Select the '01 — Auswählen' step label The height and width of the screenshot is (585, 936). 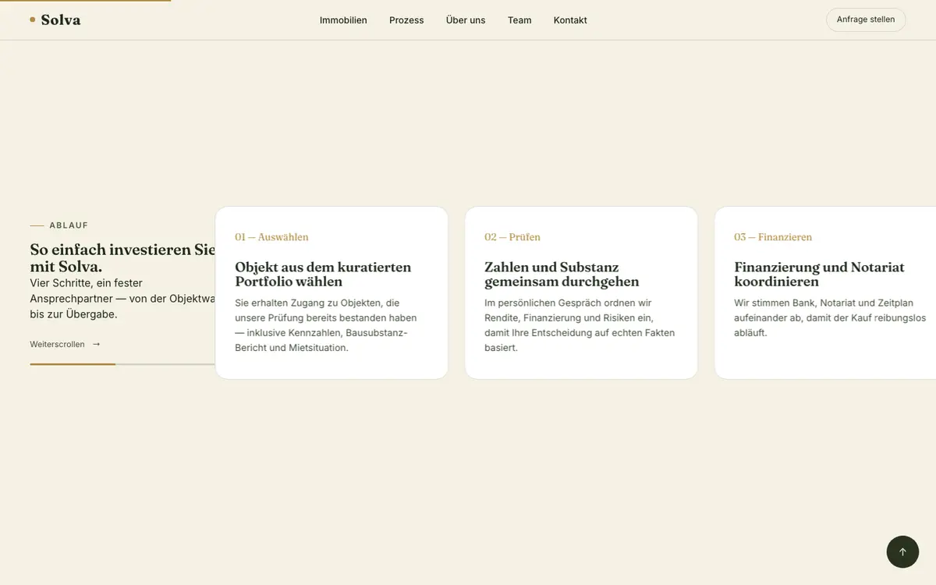(271, 237)
